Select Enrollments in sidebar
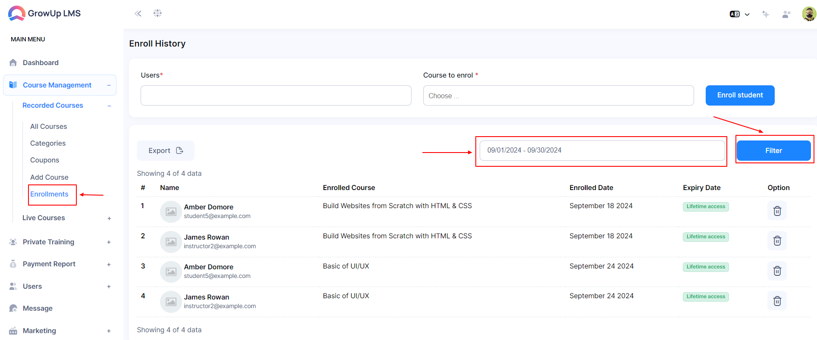This screenshot has width=817, height=340. point(49,194)
